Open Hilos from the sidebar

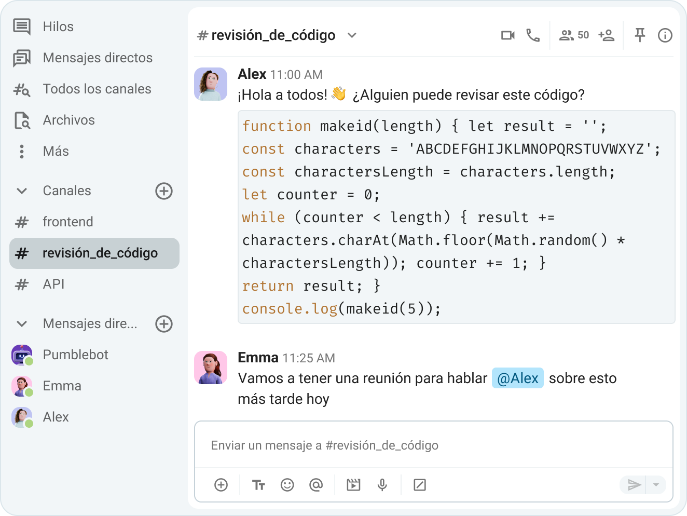coord(58,26)
